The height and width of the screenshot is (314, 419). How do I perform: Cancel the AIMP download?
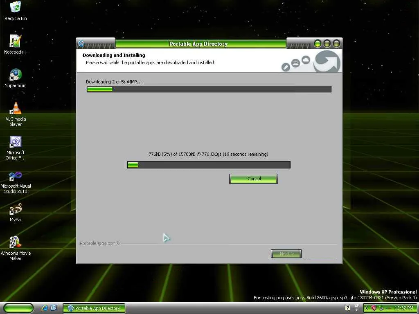point(254,179)
